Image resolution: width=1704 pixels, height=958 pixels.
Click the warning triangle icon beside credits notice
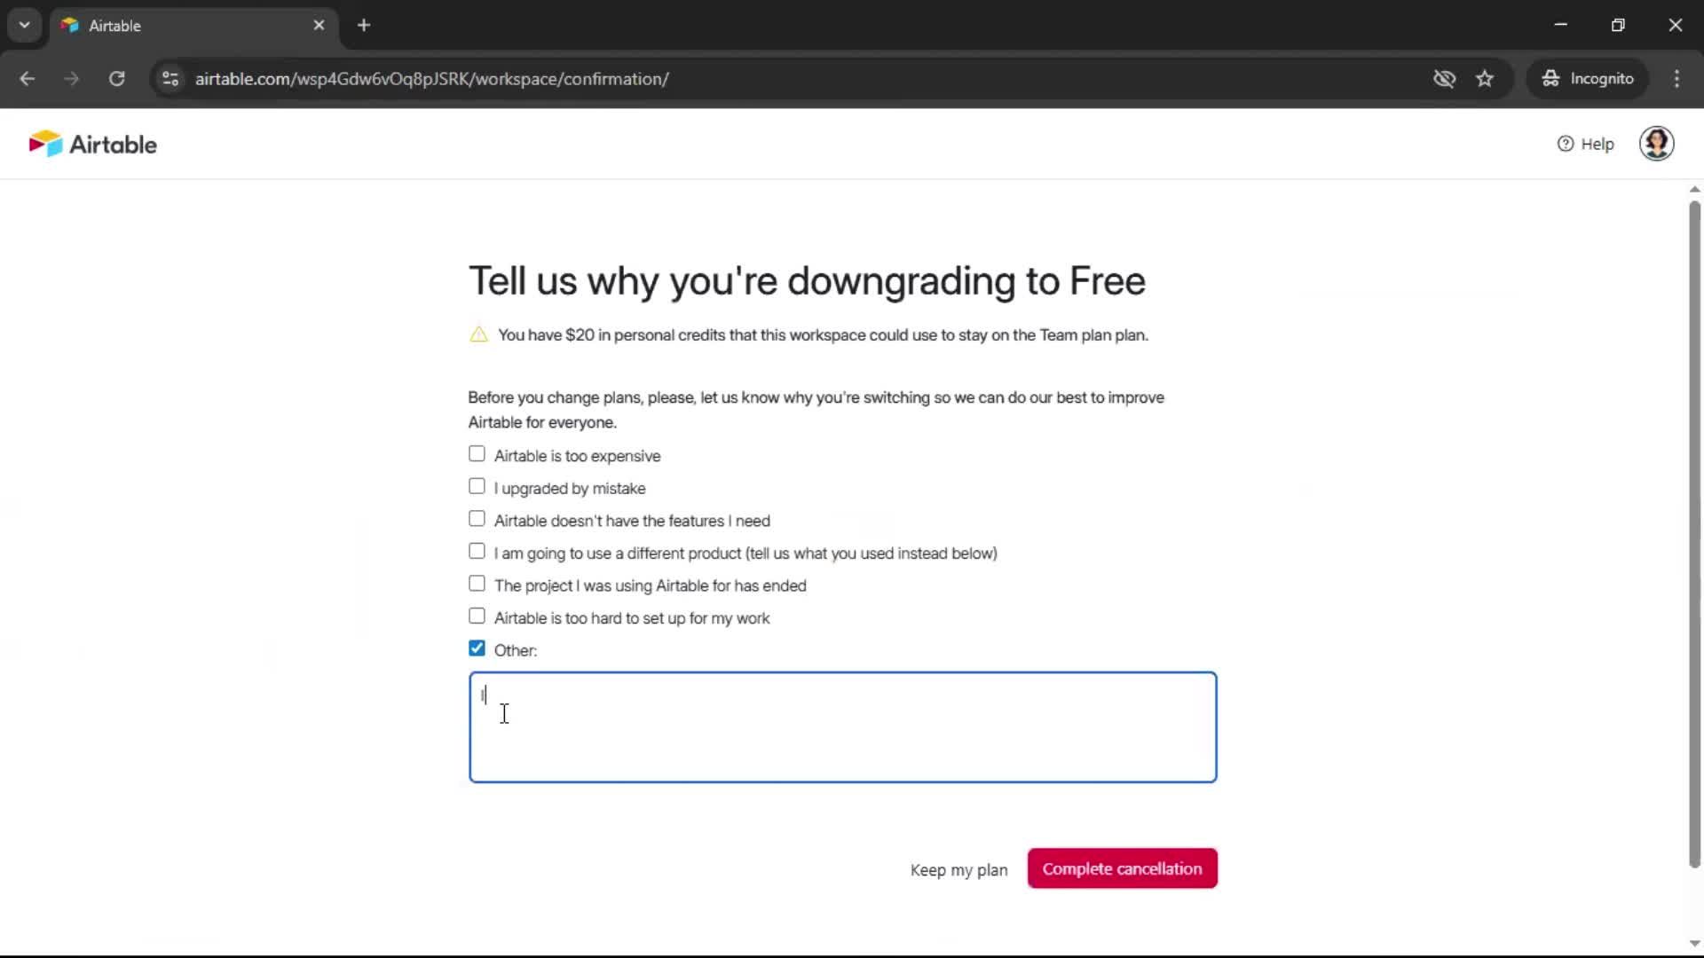pos(478,334)
